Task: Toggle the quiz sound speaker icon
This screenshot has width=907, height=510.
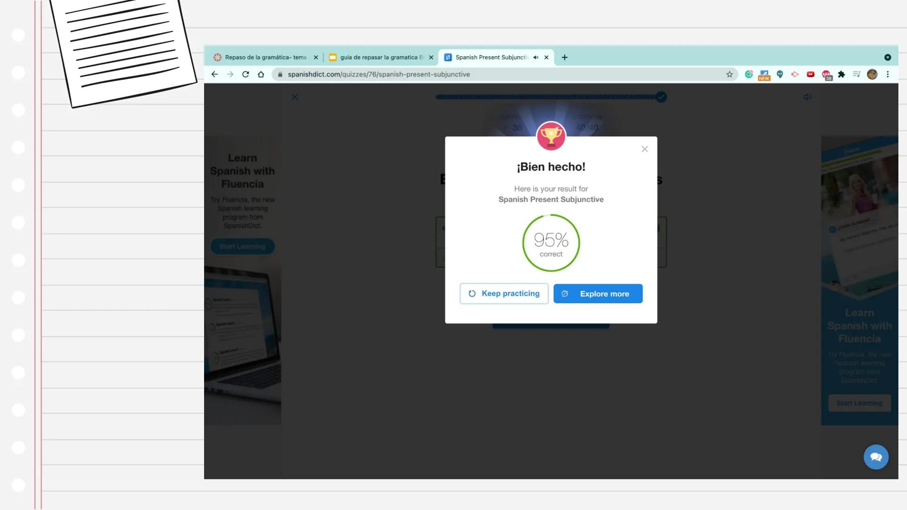Action: pyautogui.click(x=807, y=97)
